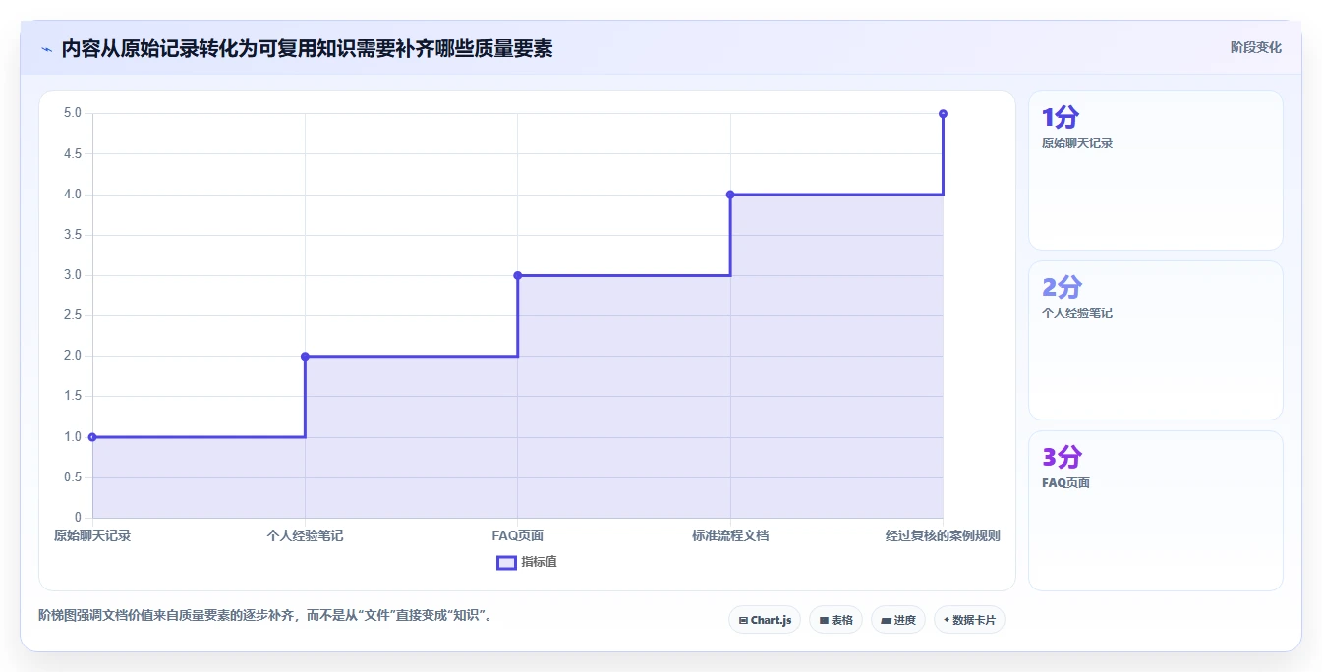Click the 5.0 y-axis tick label
Viewport: 1322px width, 672px height.
(73, 113)
